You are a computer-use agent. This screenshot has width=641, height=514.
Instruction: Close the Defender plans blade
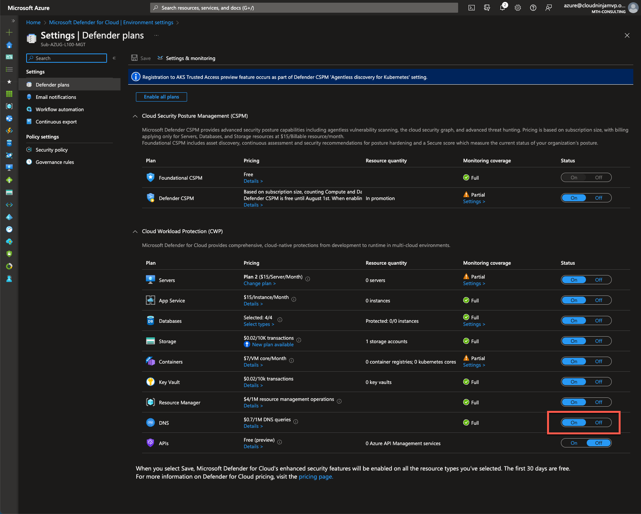pos(627,35)
